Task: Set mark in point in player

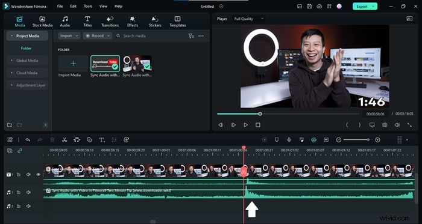Action: (x=347, y=125)
